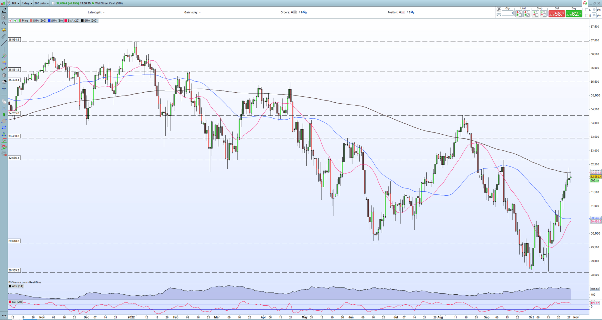Click the first Stop order button

tap(535, 14)
